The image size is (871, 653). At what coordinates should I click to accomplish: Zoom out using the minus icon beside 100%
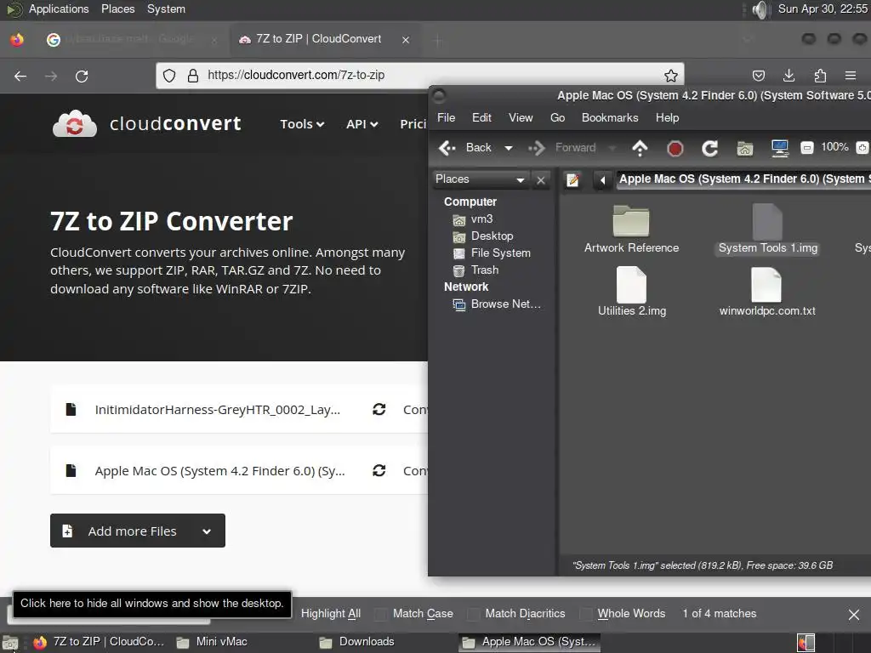(806, 148)
